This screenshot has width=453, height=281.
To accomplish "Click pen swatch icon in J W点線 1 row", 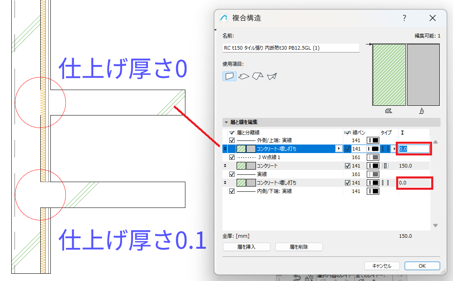I will tap(373, 157).
